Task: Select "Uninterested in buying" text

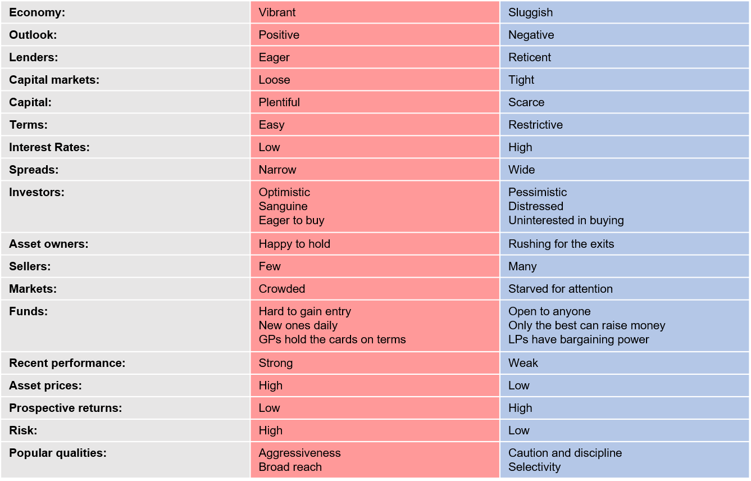Action: pyautogui.click(x=566, y=220)
